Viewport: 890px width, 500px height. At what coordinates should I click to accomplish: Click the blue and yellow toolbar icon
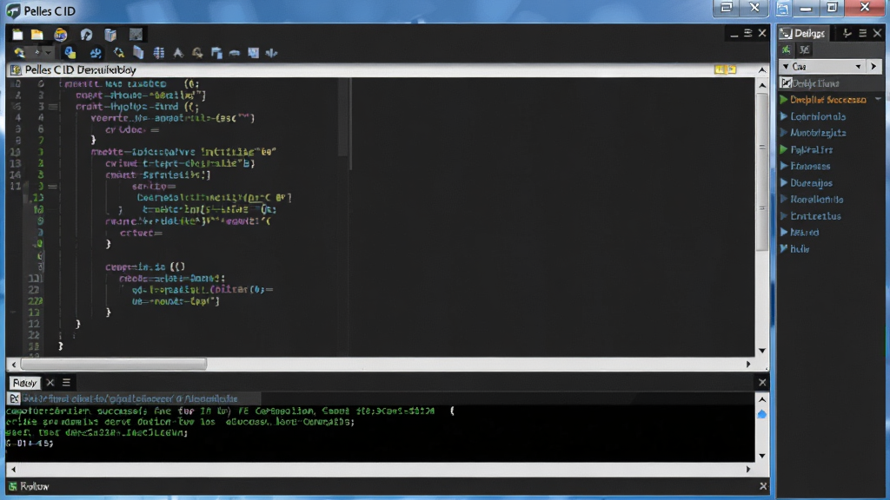[70, 53]
